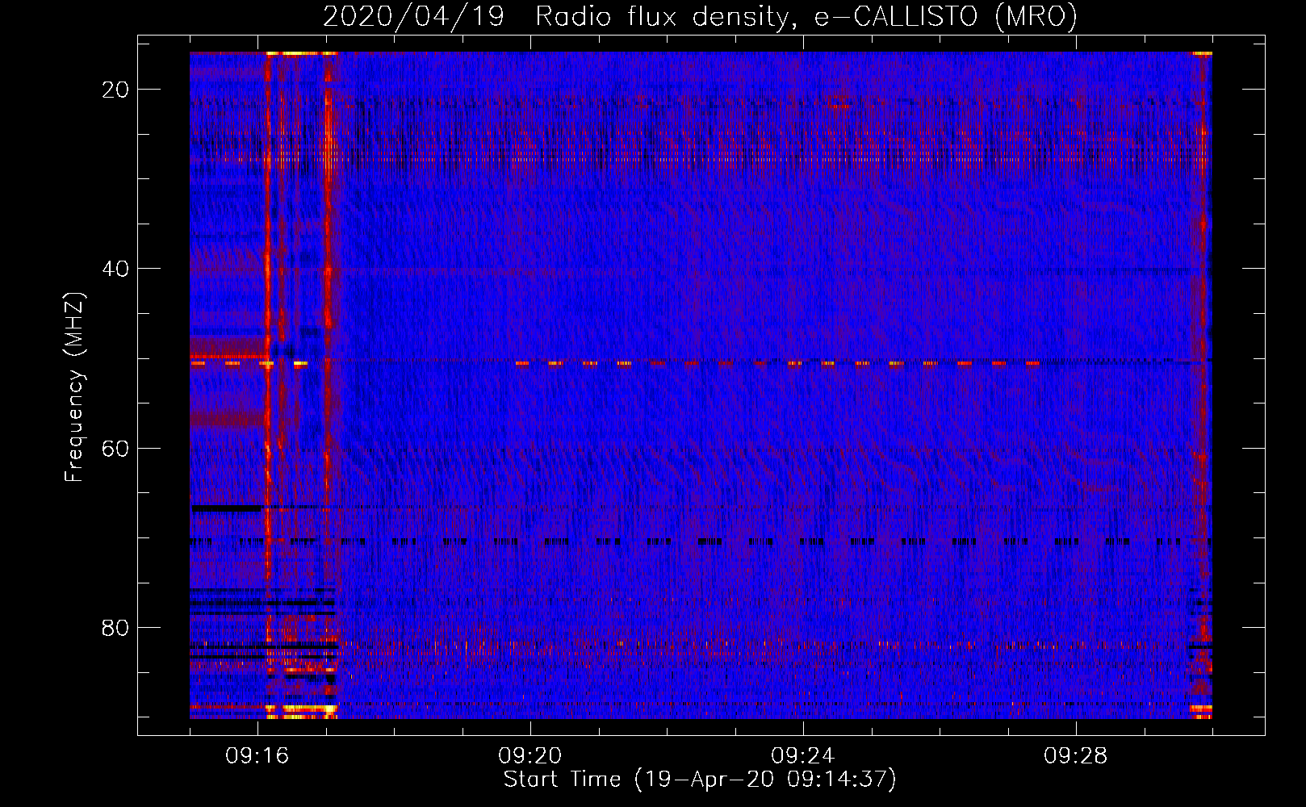Click the '09:20' time tick label
This screenshot has width=1306, height=807.
(x=530, y=756)
